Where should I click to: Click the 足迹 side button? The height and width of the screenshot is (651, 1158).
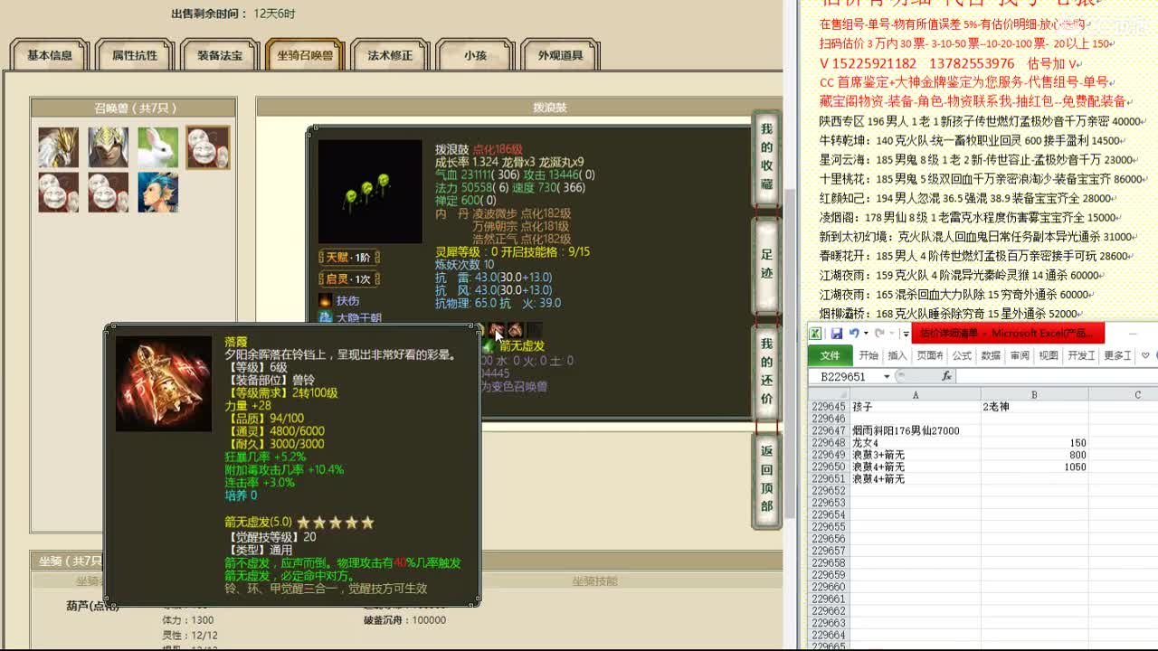click(766, 265)
